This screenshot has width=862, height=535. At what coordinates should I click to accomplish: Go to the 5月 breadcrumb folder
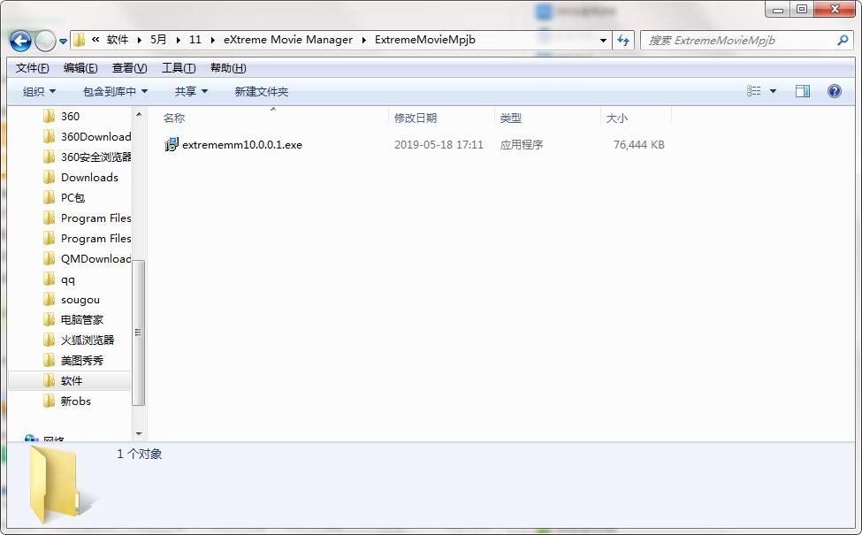[x=158, y=40]
